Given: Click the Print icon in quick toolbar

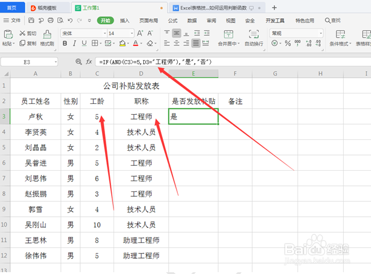Looking at the screenshot, I should click(50, 21).
